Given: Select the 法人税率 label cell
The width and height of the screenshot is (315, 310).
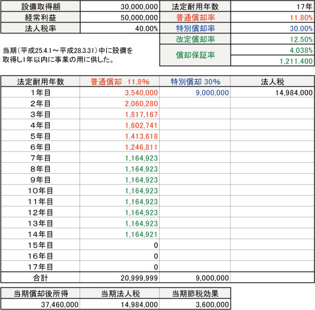Looking at the screenshot, I should click(41, 28).
